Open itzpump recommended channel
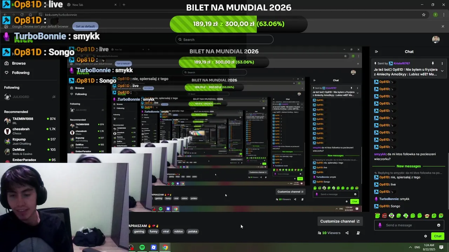Screen dimensions: 449x252 tap(30, 141)
